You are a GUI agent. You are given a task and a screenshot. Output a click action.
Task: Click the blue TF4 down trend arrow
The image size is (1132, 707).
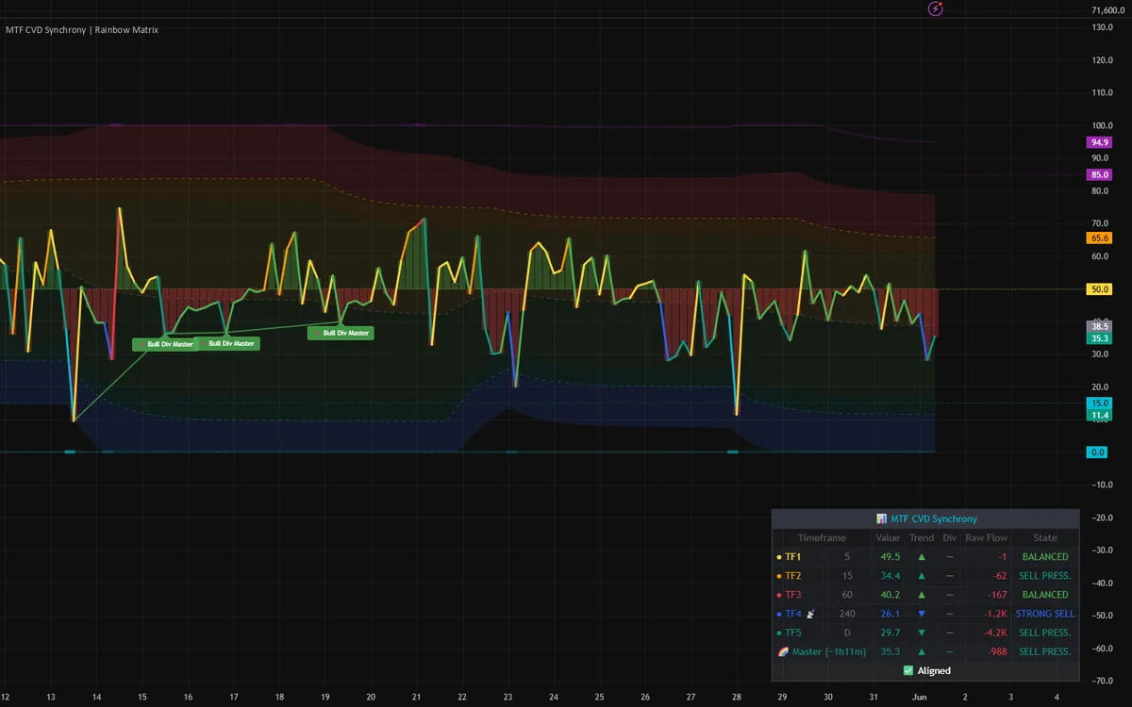pyautogui.click(x=921, y=614)
